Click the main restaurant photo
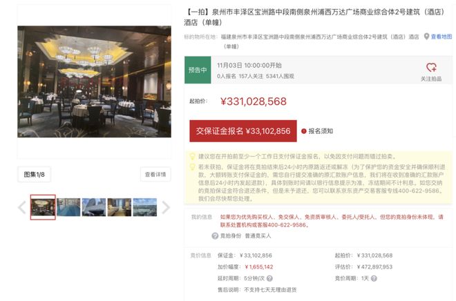This screenshot has width=456, height=301. coord(94,81)
